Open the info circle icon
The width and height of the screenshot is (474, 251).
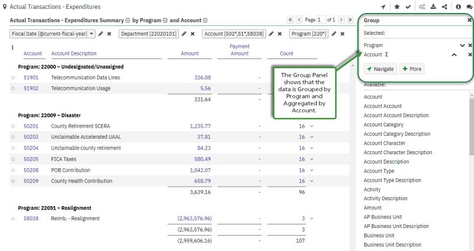click(x=458, y=6)
